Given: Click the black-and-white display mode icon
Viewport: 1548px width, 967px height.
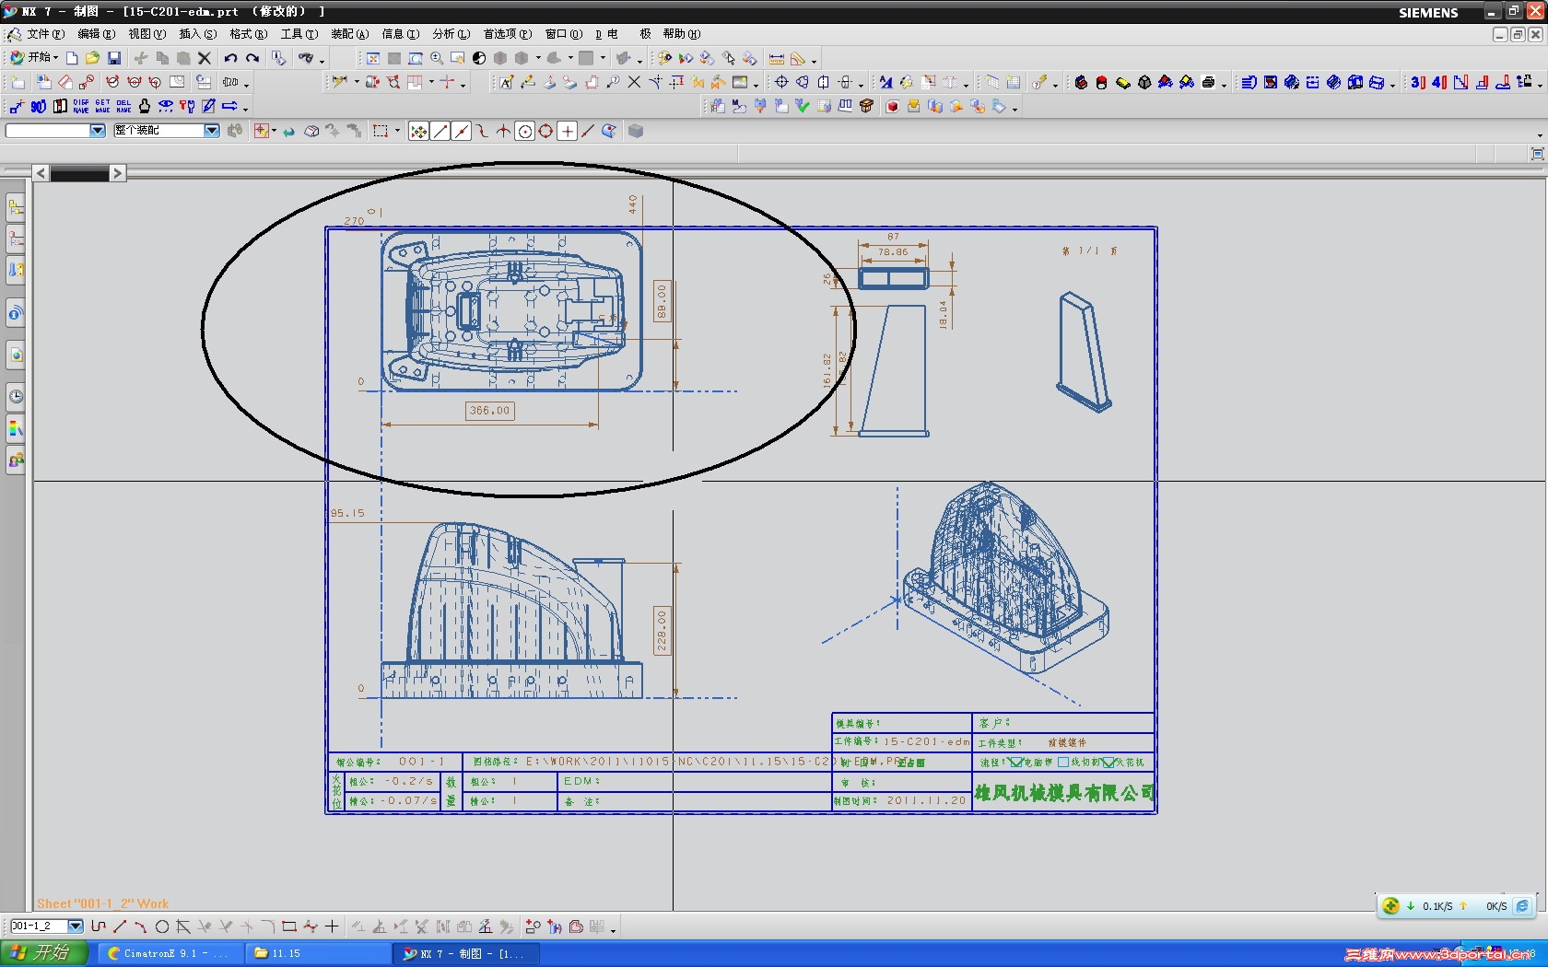Looking at the screenshot, I should pos(479,58).
